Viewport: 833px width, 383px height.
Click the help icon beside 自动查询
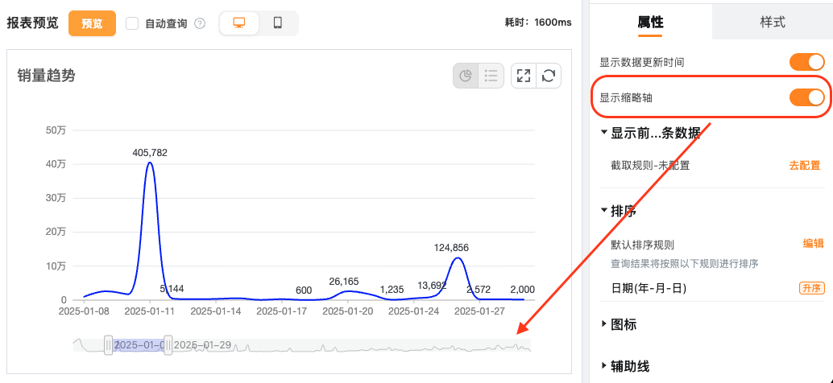[x=200, y=24]
